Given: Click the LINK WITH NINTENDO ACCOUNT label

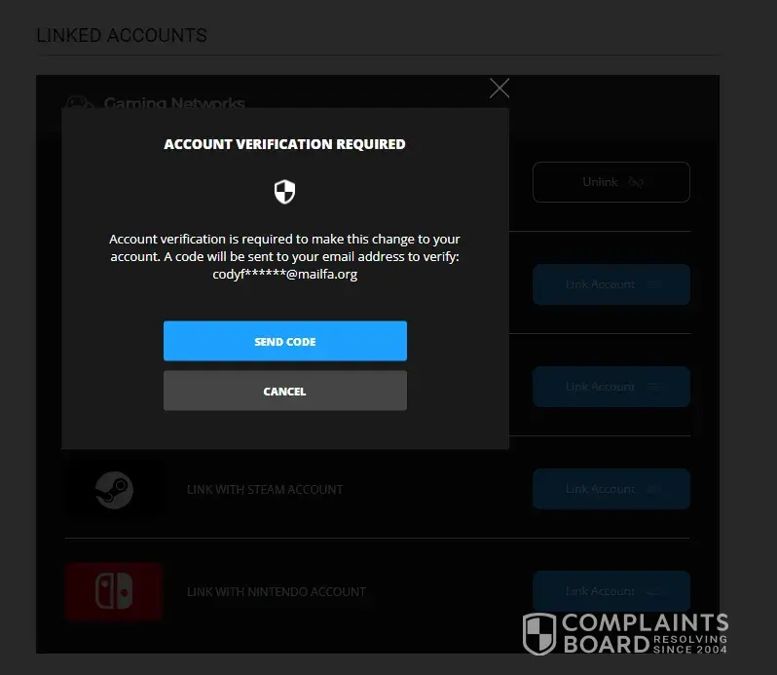Looking at the screenshot, I should 277,592.
